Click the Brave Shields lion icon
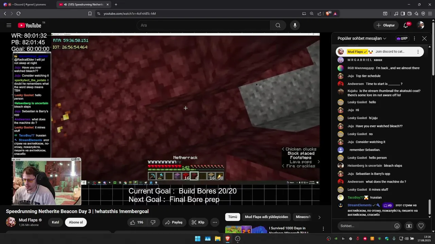 pyautogui.click(x=328, y=14)
